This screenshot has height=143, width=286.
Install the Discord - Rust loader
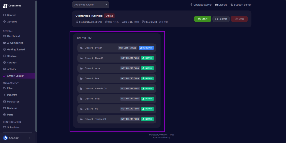pos(147,99)
